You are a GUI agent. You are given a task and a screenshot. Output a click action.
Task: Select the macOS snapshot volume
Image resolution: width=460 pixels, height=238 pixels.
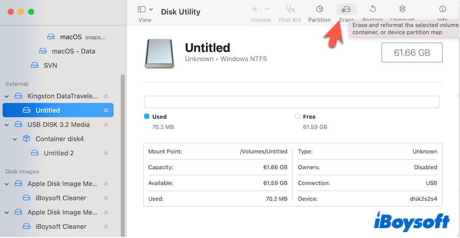(x=76, y=37)
